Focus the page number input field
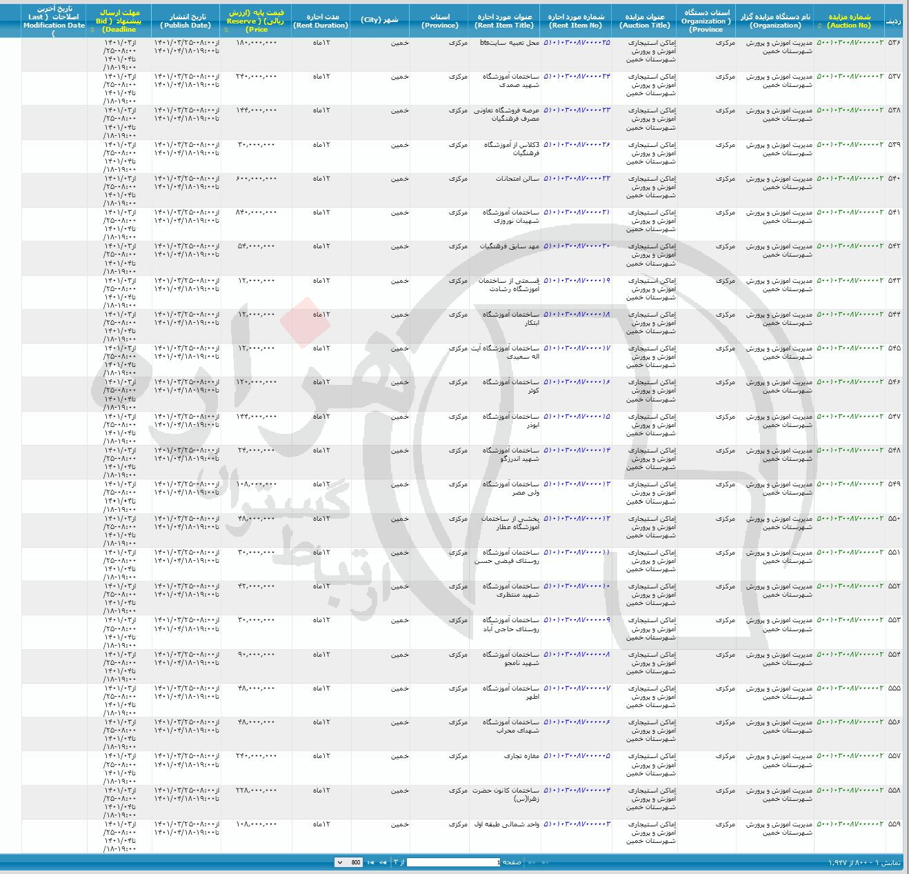This screenshot has height=874, width=909. pyautogui.click(x=454, y=862)
